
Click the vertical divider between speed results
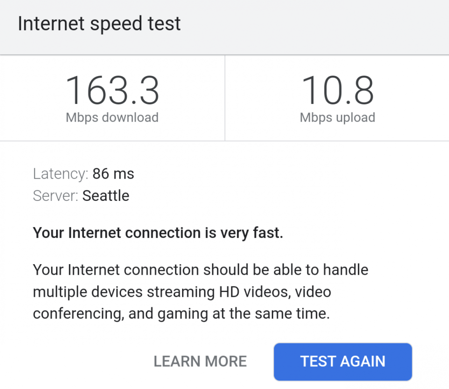coord(225,98)
